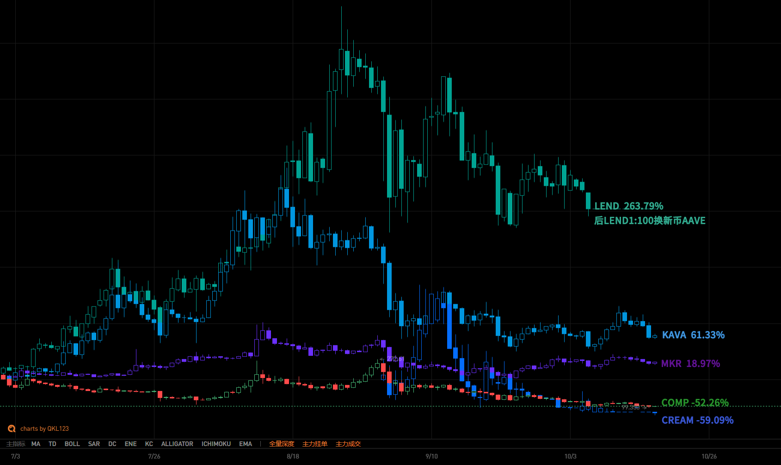Click the 10/3 date axis marker
781x465 pixels.
point(570,456)
